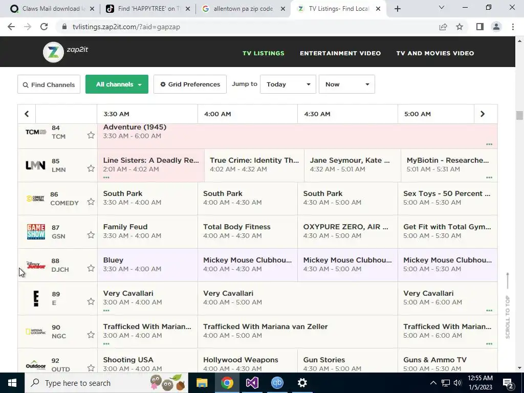Image resolution: width=524 pixels, height=393 pixels.
Task: Share this page icon
Action: [x=443, y=27]
